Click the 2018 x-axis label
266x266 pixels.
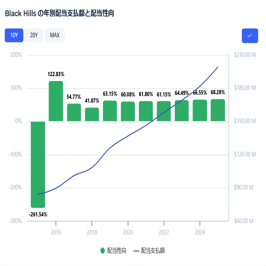(x=92, y=232)
